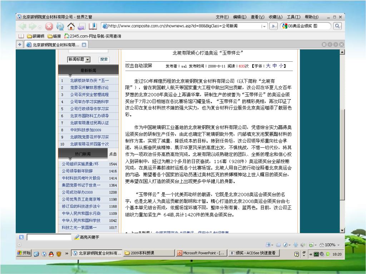Screen dimensions: 366x274
Task: Switch to 颁奖 - ACDSee taskbar button
Action: pyautogui.click(x=253, y=253)
